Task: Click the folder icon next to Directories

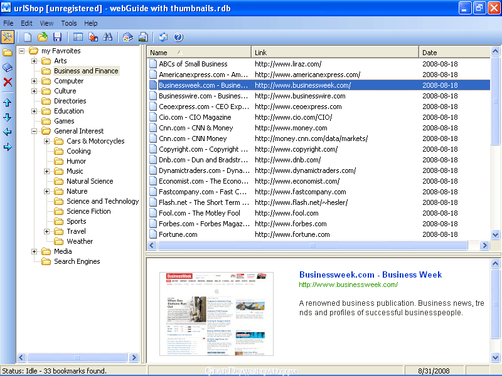Action: click(46, 101)
